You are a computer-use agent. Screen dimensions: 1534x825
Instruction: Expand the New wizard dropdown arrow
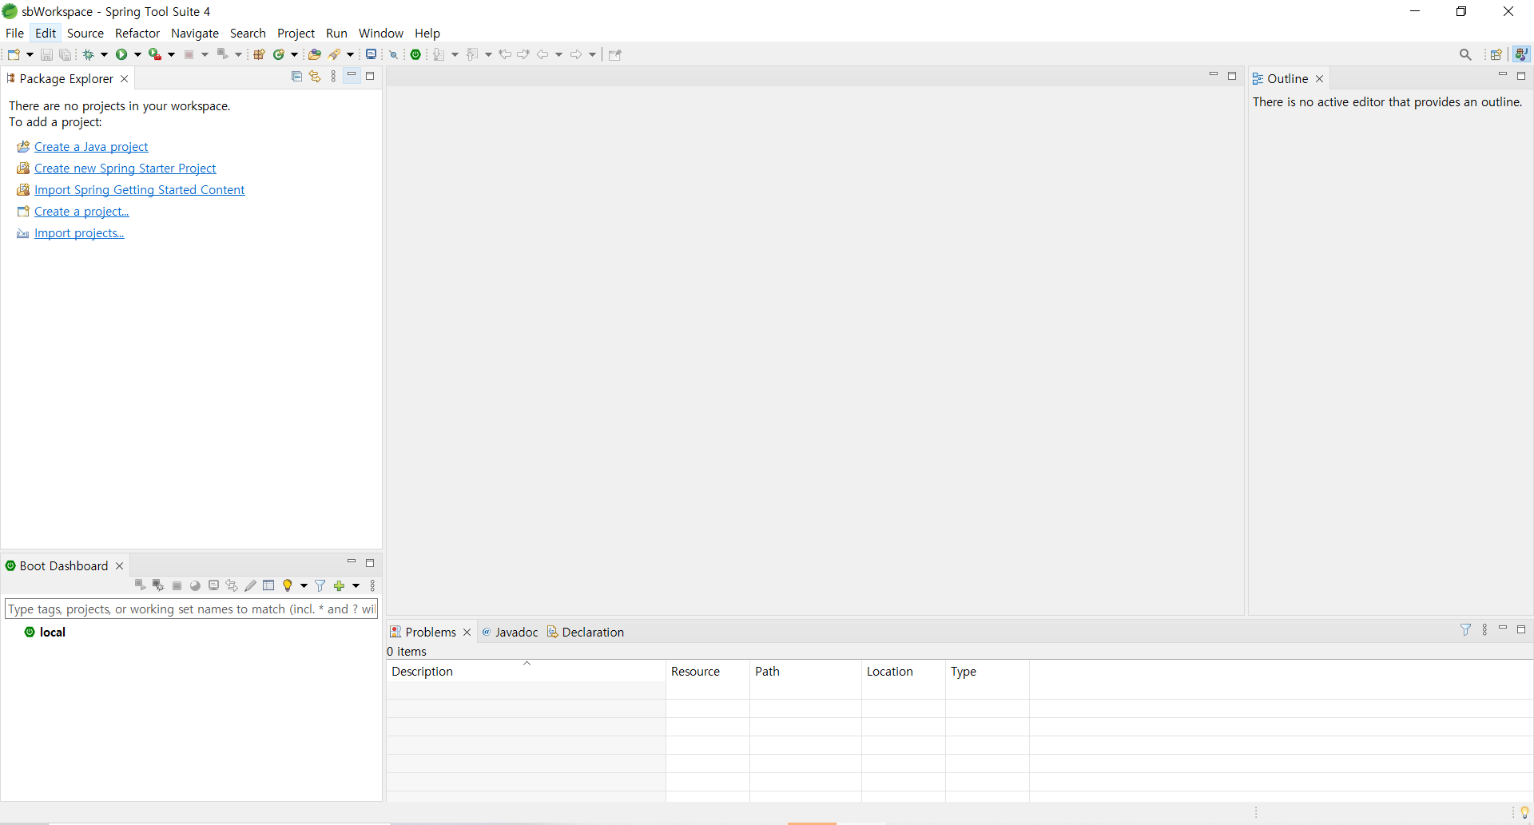click(x=30, y=54)
